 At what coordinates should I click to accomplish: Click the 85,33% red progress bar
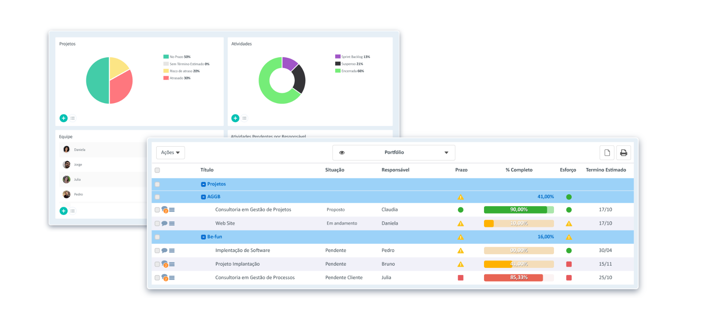point(519,277)
